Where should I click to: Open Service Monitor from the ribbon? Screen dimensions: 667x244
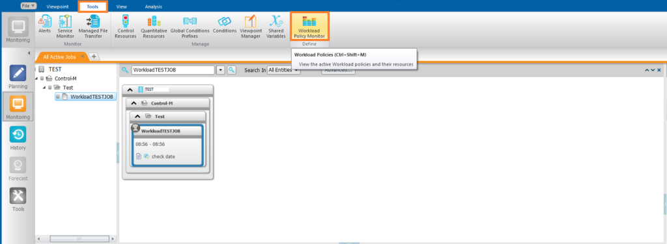coord(66,27)
